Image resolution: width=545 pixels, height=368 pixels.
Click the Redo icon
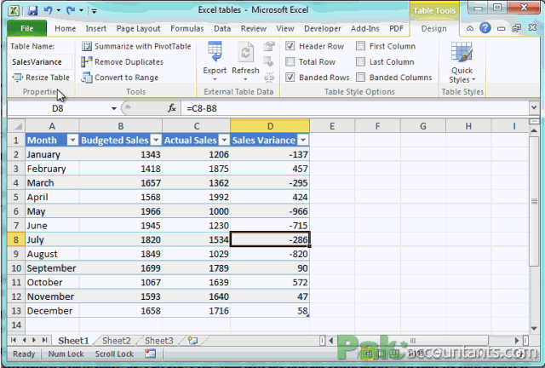click(72, 10)
